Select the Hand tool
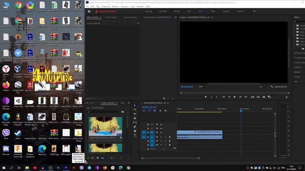305x171 pixels. pos(135,131)
